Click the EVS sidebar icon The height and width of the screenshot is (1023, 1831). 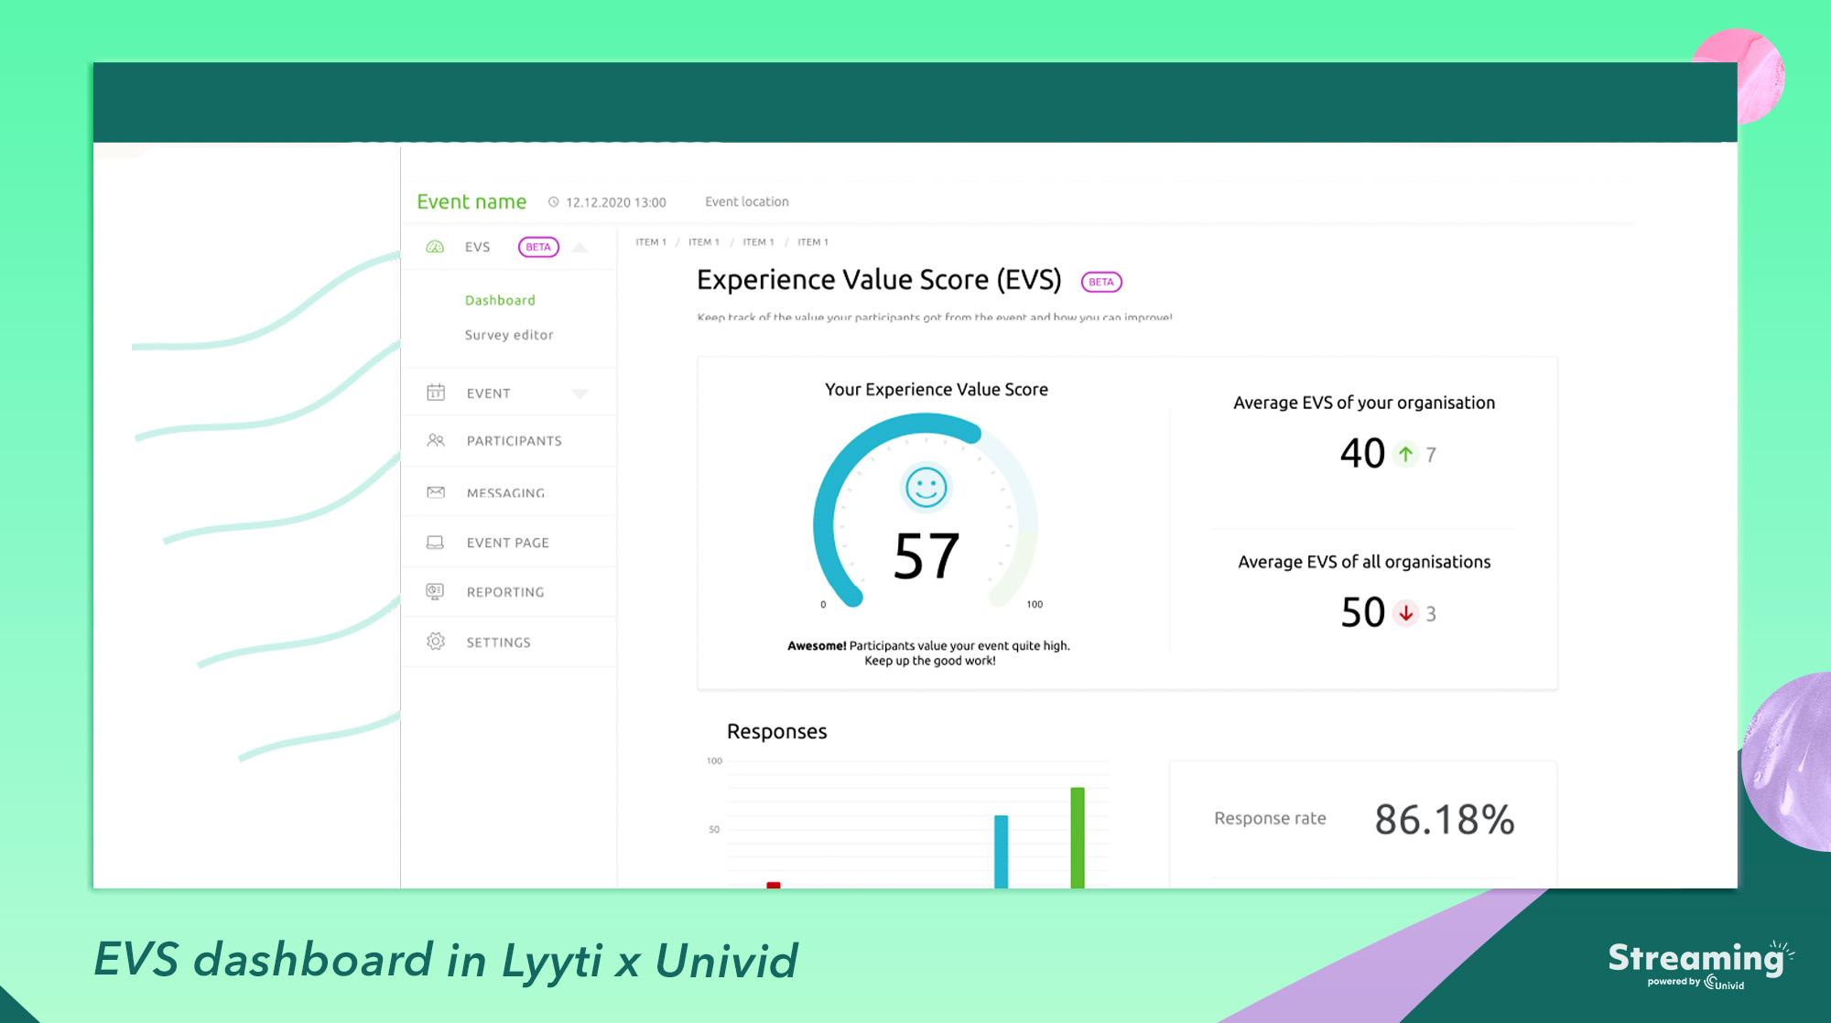point(435,246)
